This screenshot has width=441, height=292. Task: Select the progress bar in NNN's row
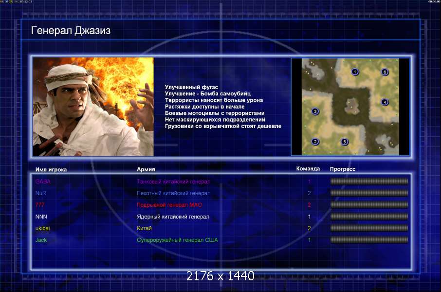[369, 217]
